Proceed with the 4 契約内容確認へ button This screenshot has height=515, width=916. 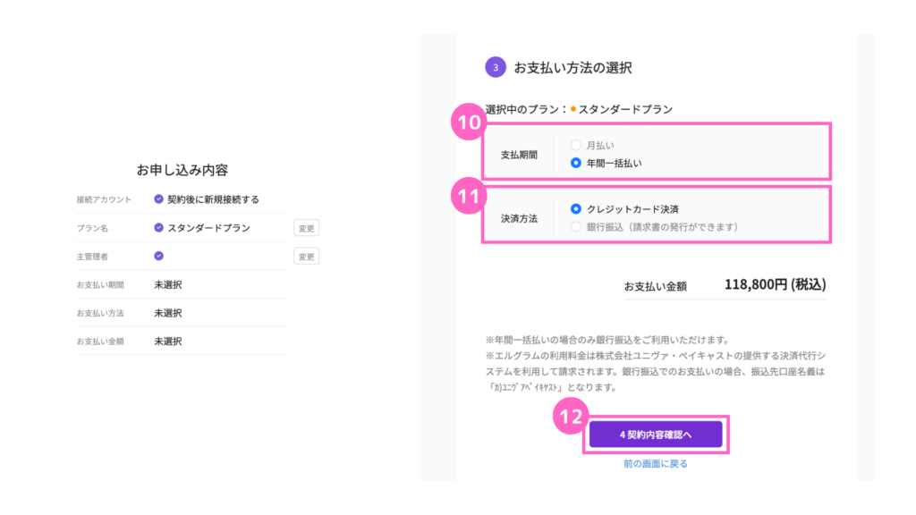click(x=656, y=435)
